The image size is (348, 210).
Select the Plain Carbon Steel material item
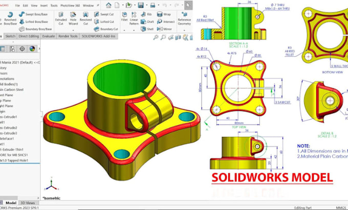tap(12, 90)
